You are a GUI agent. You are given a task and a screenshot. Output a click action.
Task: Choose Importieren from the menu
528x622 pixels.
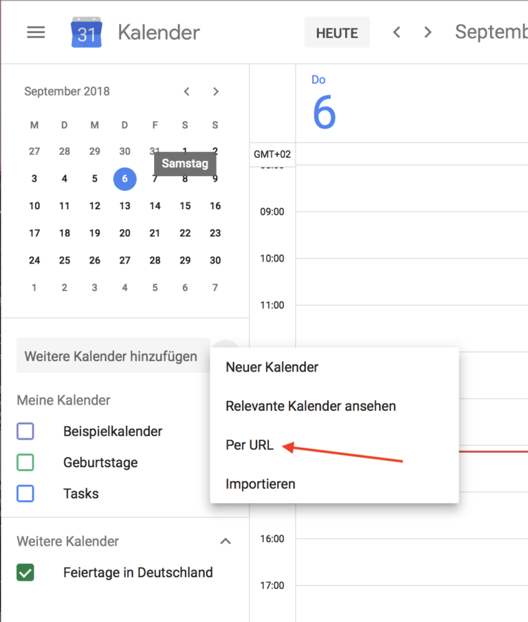[x=261, y=484]
